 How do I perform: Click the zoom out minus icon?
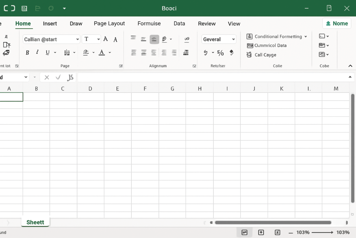pyautogui.click(x=291, y=232)
